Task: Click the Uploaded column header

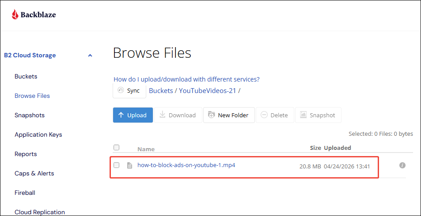Action: click(x=338, y=148)
